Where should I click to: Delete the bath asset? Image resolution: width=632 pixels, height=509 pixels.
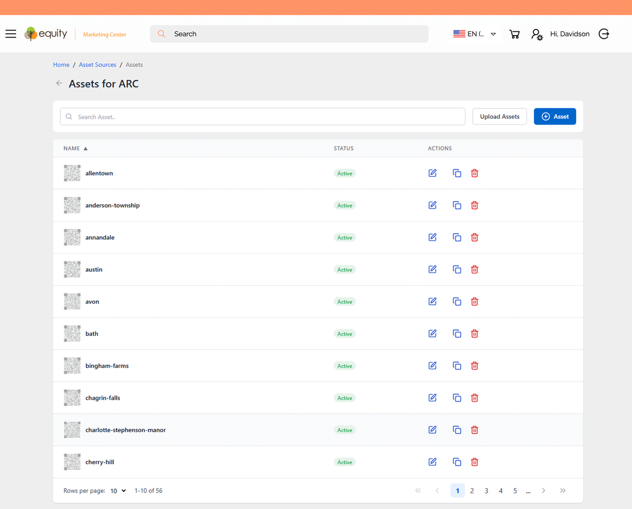(475, 334)
